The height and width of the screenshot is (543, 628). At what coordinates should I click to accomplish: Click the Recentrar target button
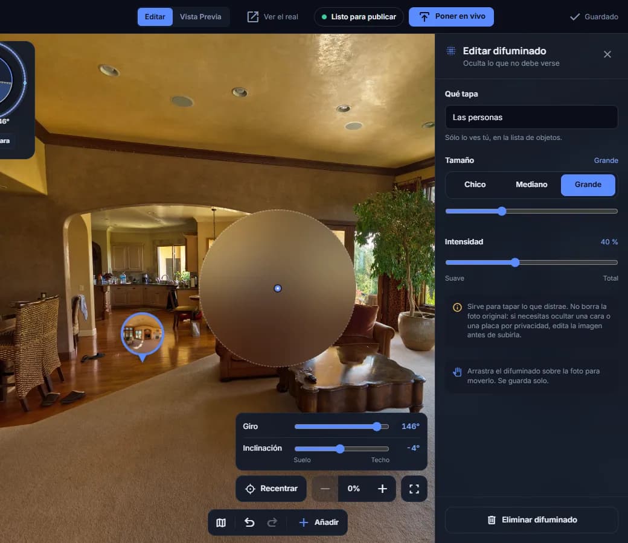pos(271,489)
